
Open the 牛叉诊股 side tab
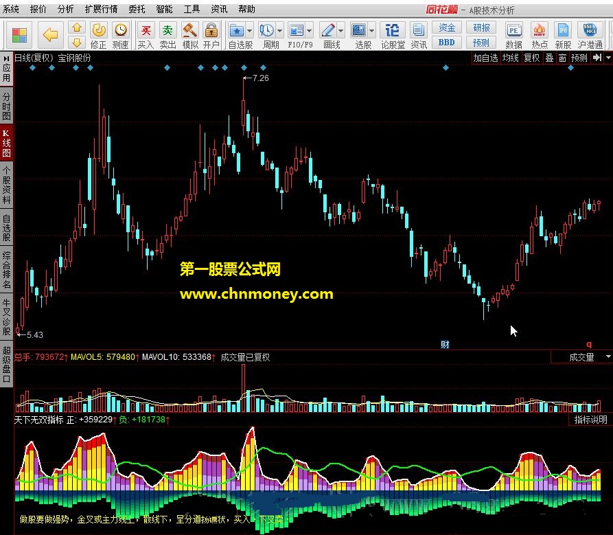tap(6, 317)
